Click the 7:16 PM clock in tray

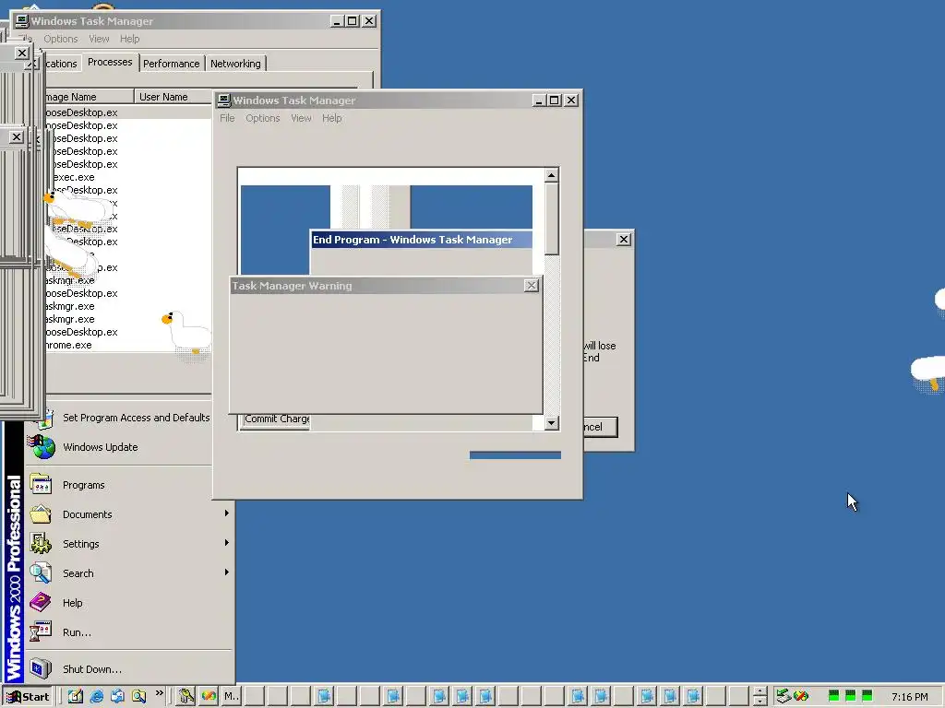point(909,697)
